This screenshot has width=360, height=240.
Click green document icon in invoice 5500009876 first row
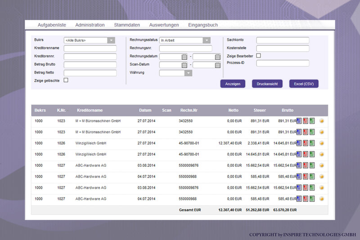click(x=312, y=165)
